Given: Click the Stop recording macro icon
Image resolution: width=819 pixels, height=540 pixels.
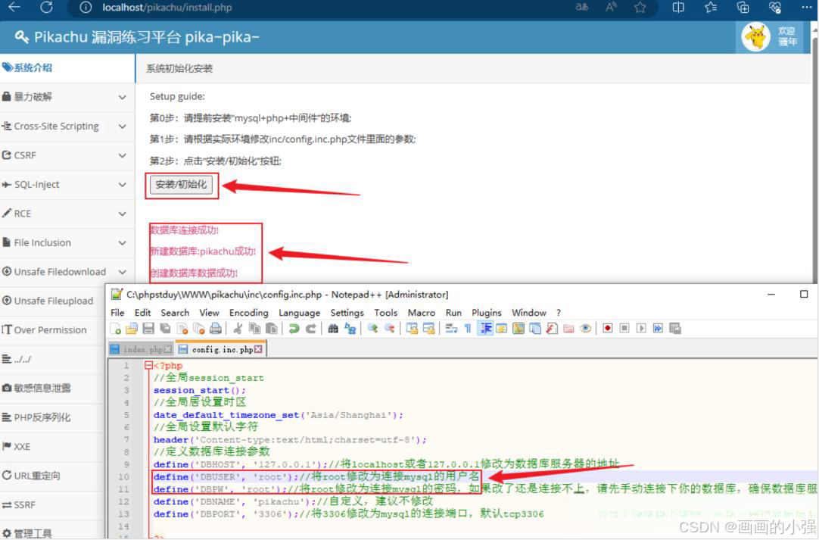Looking at the screenshot, I should (x=624, y=328).
